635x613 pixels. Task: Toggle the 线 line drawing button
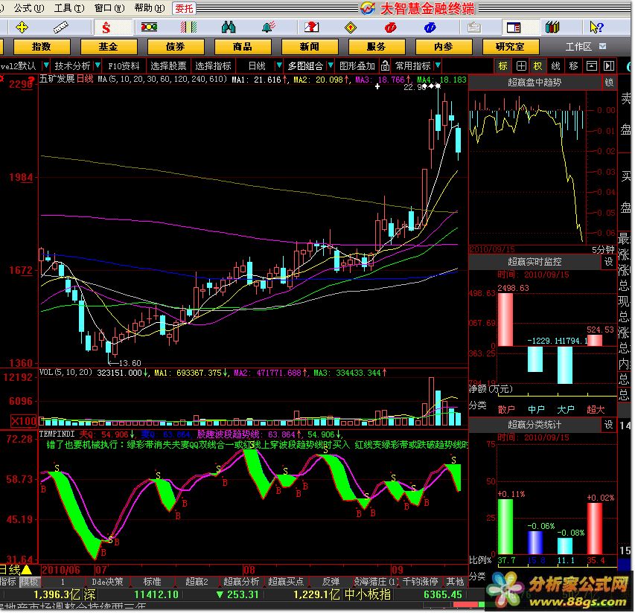point(555,66)
